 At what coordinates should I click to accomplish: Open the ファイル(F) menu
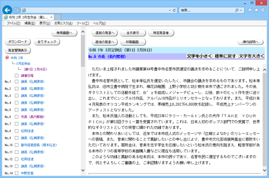(x=13, y=23)
